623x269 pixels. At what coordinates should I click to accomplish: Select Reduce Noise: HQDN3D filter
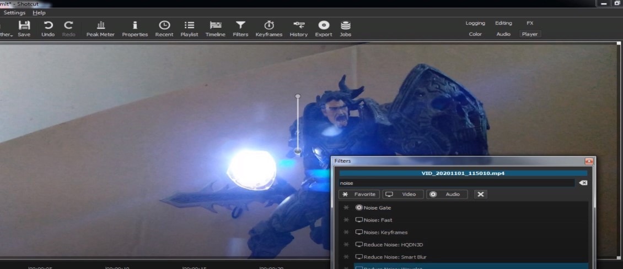tap(470, 244)
